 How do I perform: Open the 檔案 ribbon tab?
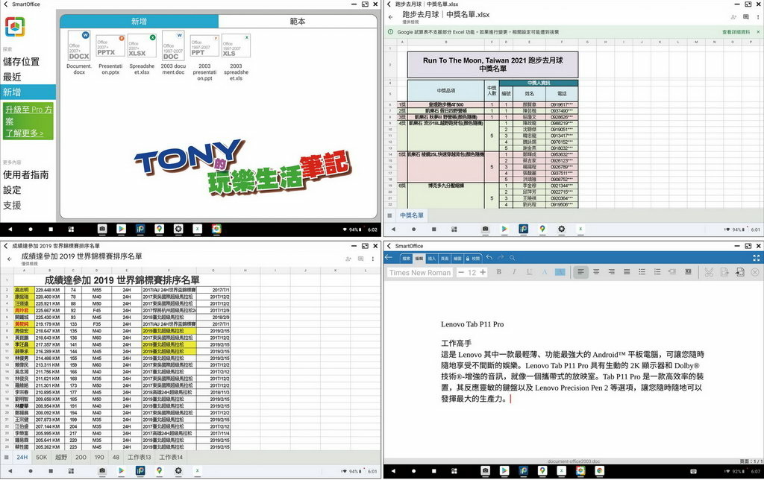pos(406,258)
